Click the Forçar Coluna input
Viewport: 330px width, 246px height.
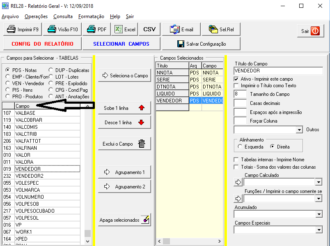pyautogui.click(x=240, y=121)
